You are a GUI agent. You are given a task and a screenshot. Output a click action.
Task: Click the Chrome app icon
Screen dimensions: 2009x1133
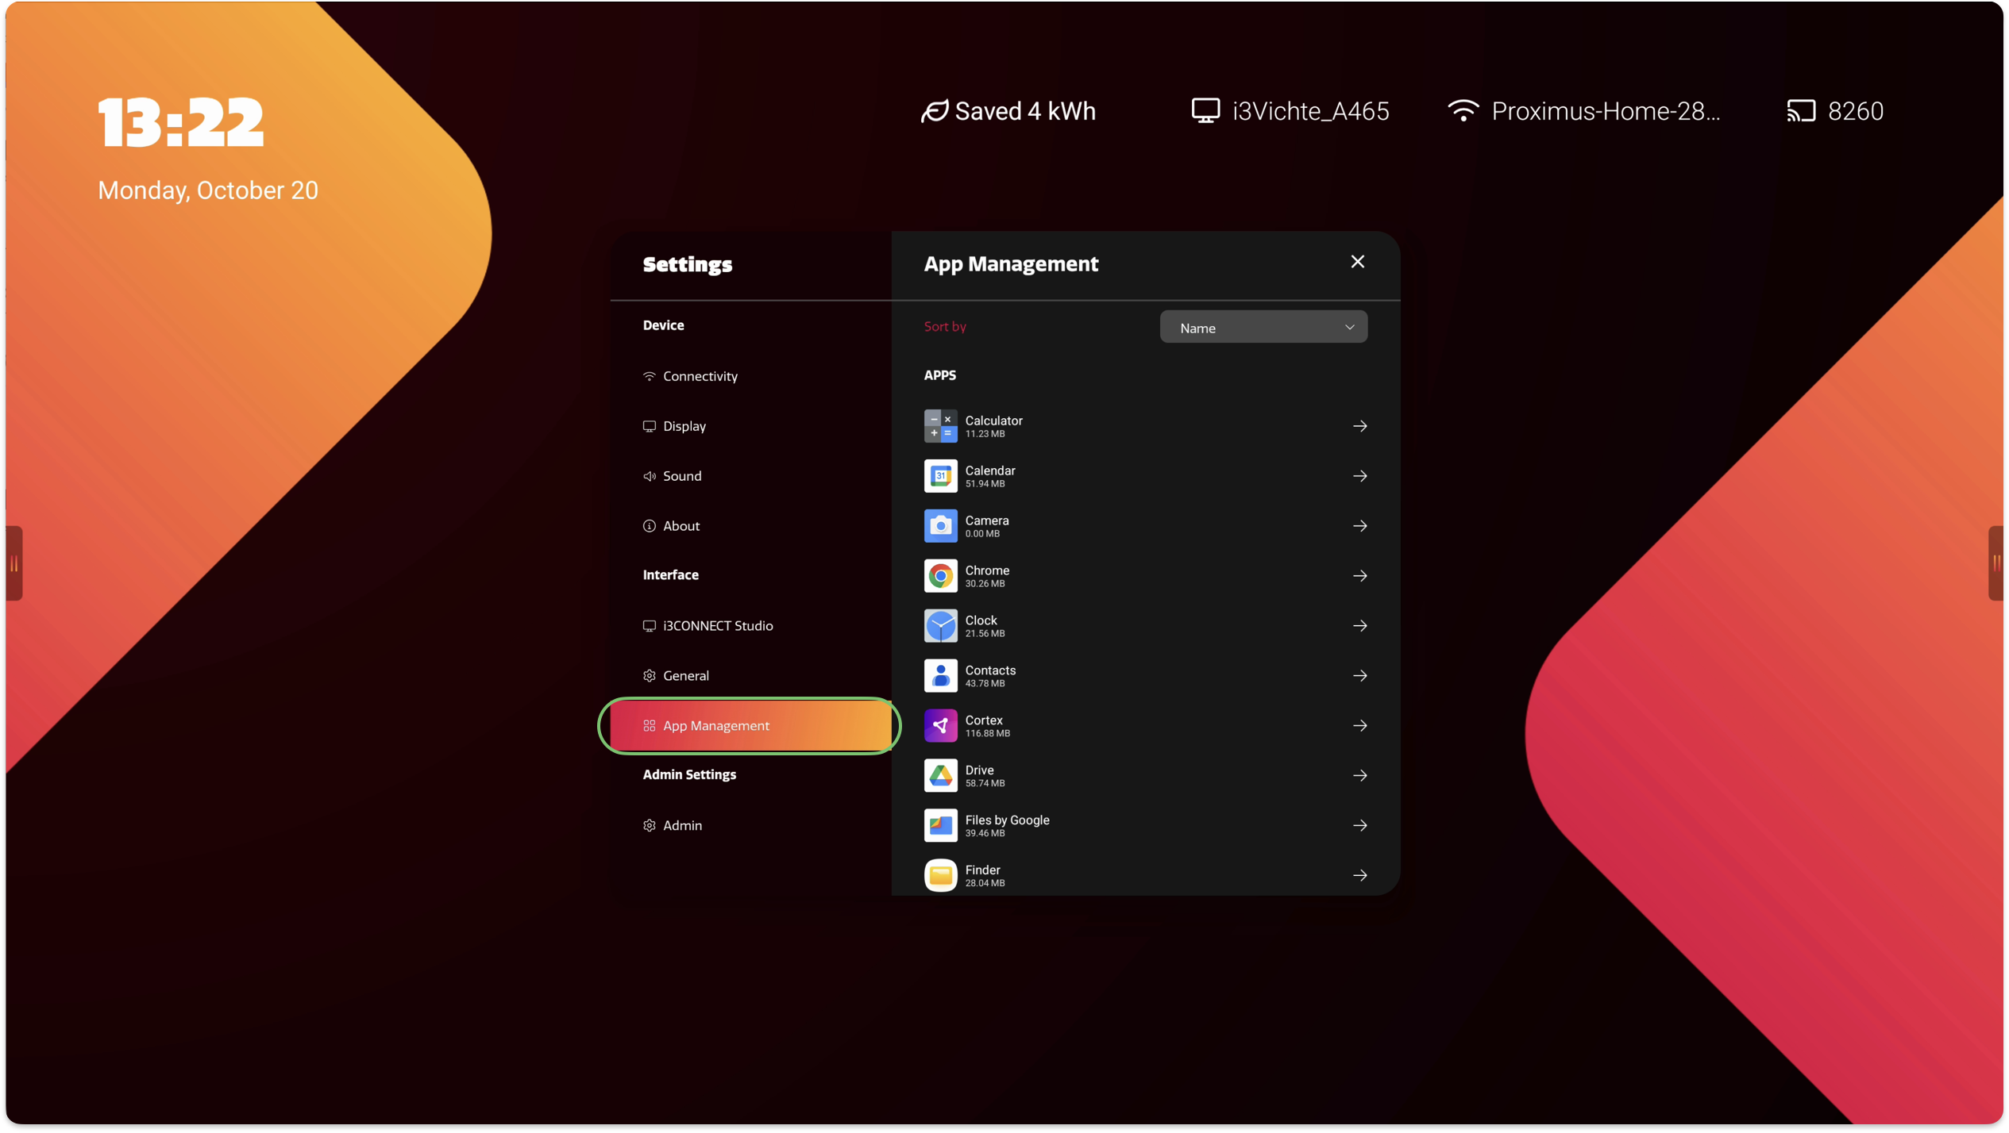point(940,576)
